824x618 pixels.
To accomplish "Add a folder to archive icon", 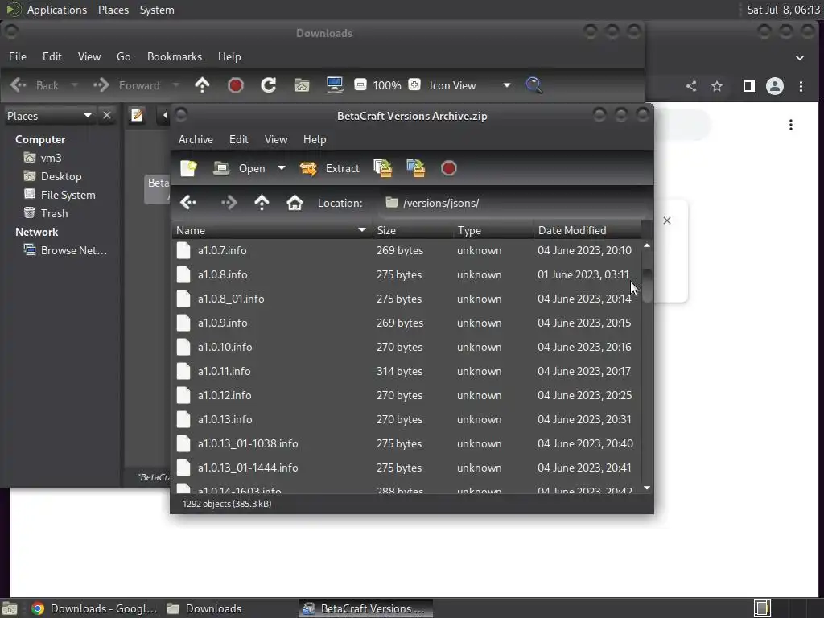I will pos(416,168).
